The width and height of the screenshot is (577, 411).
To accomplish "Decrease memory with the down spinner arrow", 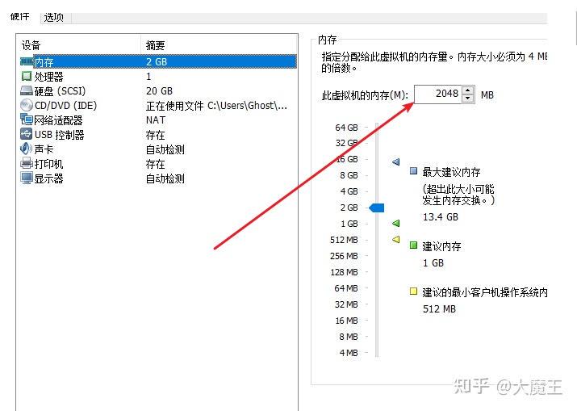I will pyautogui.click(x=467, y=98).
